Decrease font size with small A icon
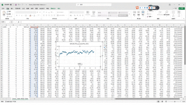The width and height of the screenshot is (186, 105). [x=40, y=12]
